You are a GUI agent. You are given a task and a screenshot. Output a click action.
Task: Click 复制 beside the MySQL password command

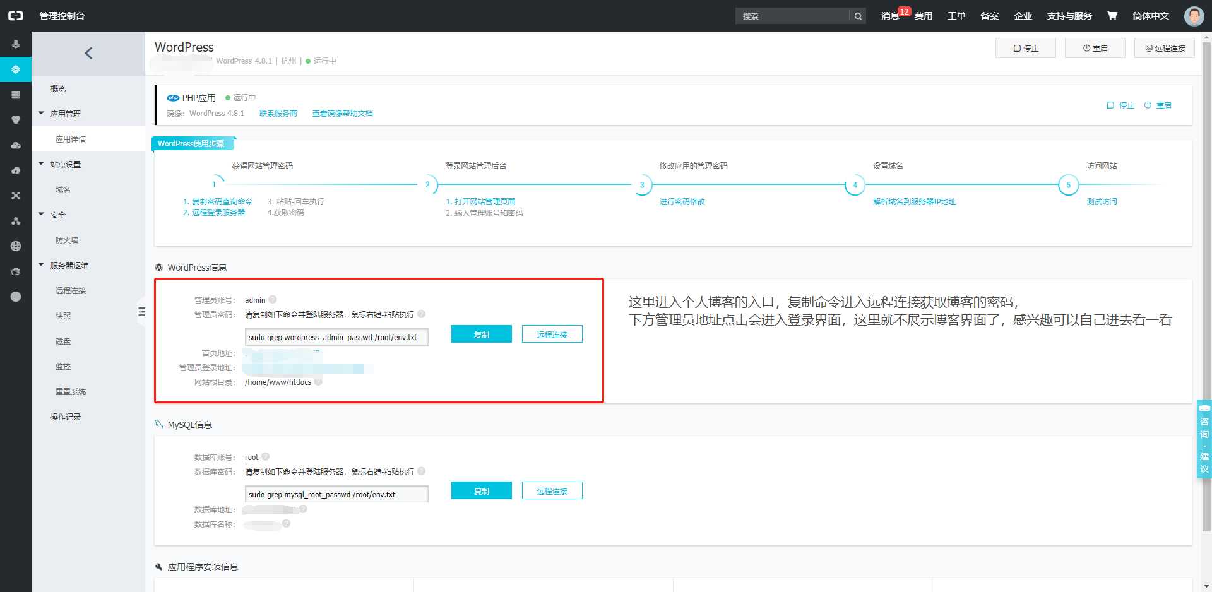coord(481,491)
